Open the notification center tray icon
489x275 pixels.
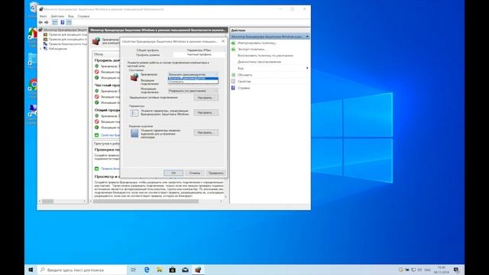[457, 270]
